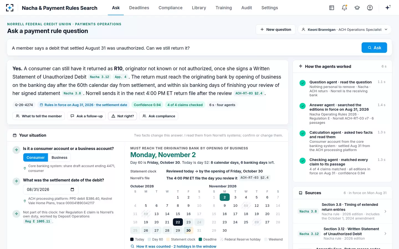
Task: Open the calendar picker on settlement date
Action: [72, 190]
